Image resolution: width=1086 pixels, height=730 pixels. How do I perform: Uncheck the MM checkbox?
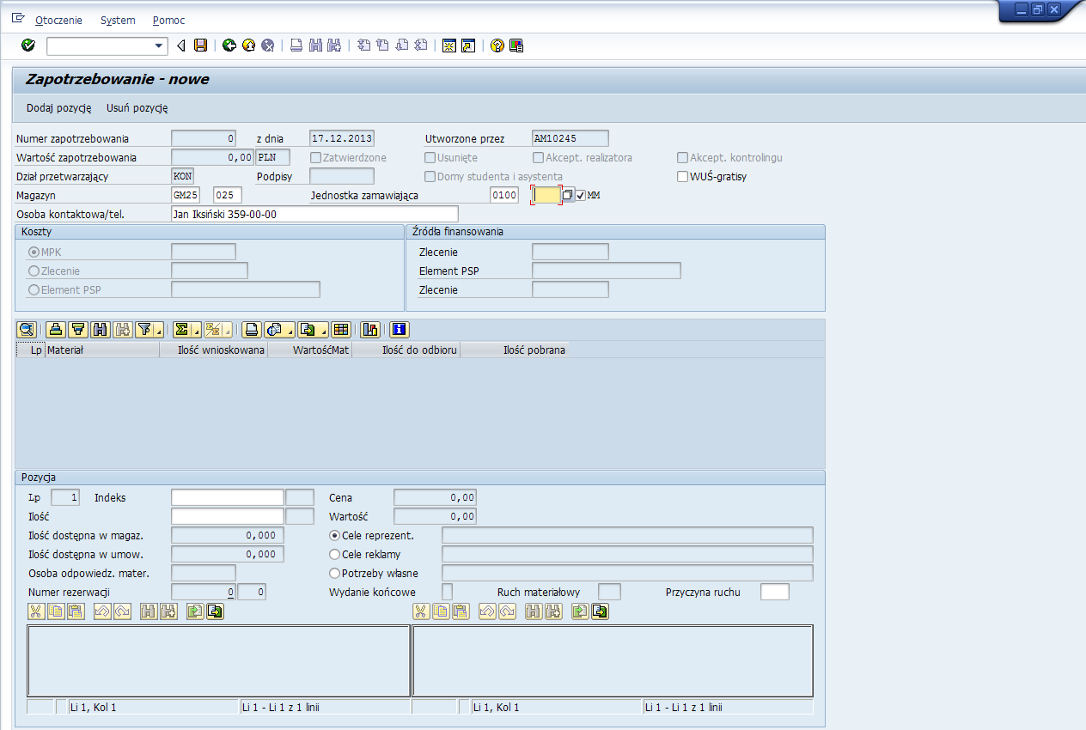pos(581,196)
